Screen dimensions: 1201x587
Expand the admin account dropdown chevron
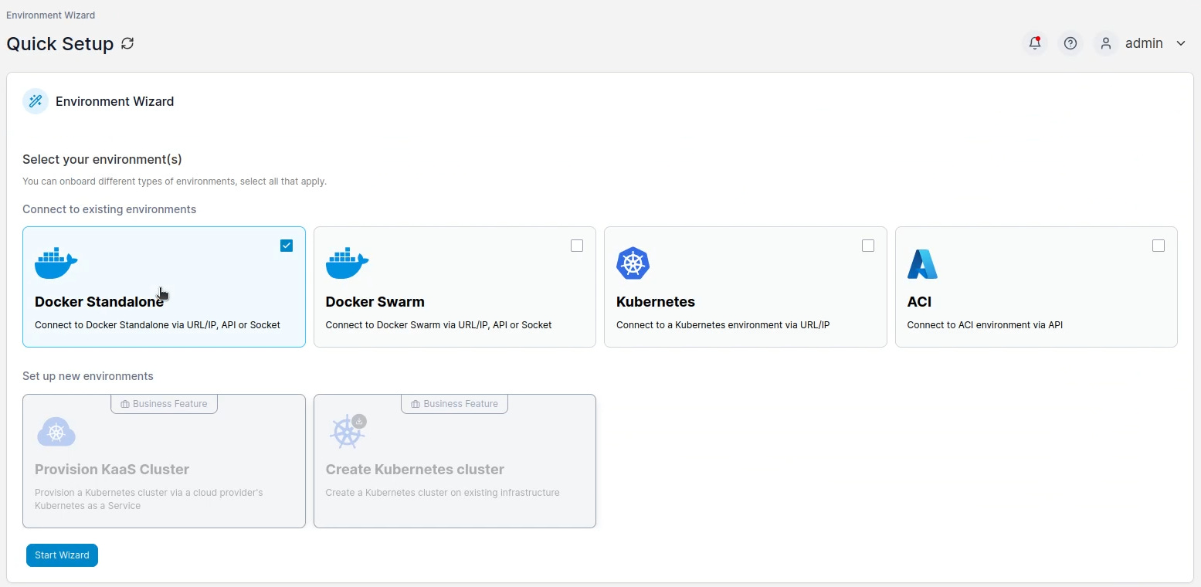pos(1181,43)
